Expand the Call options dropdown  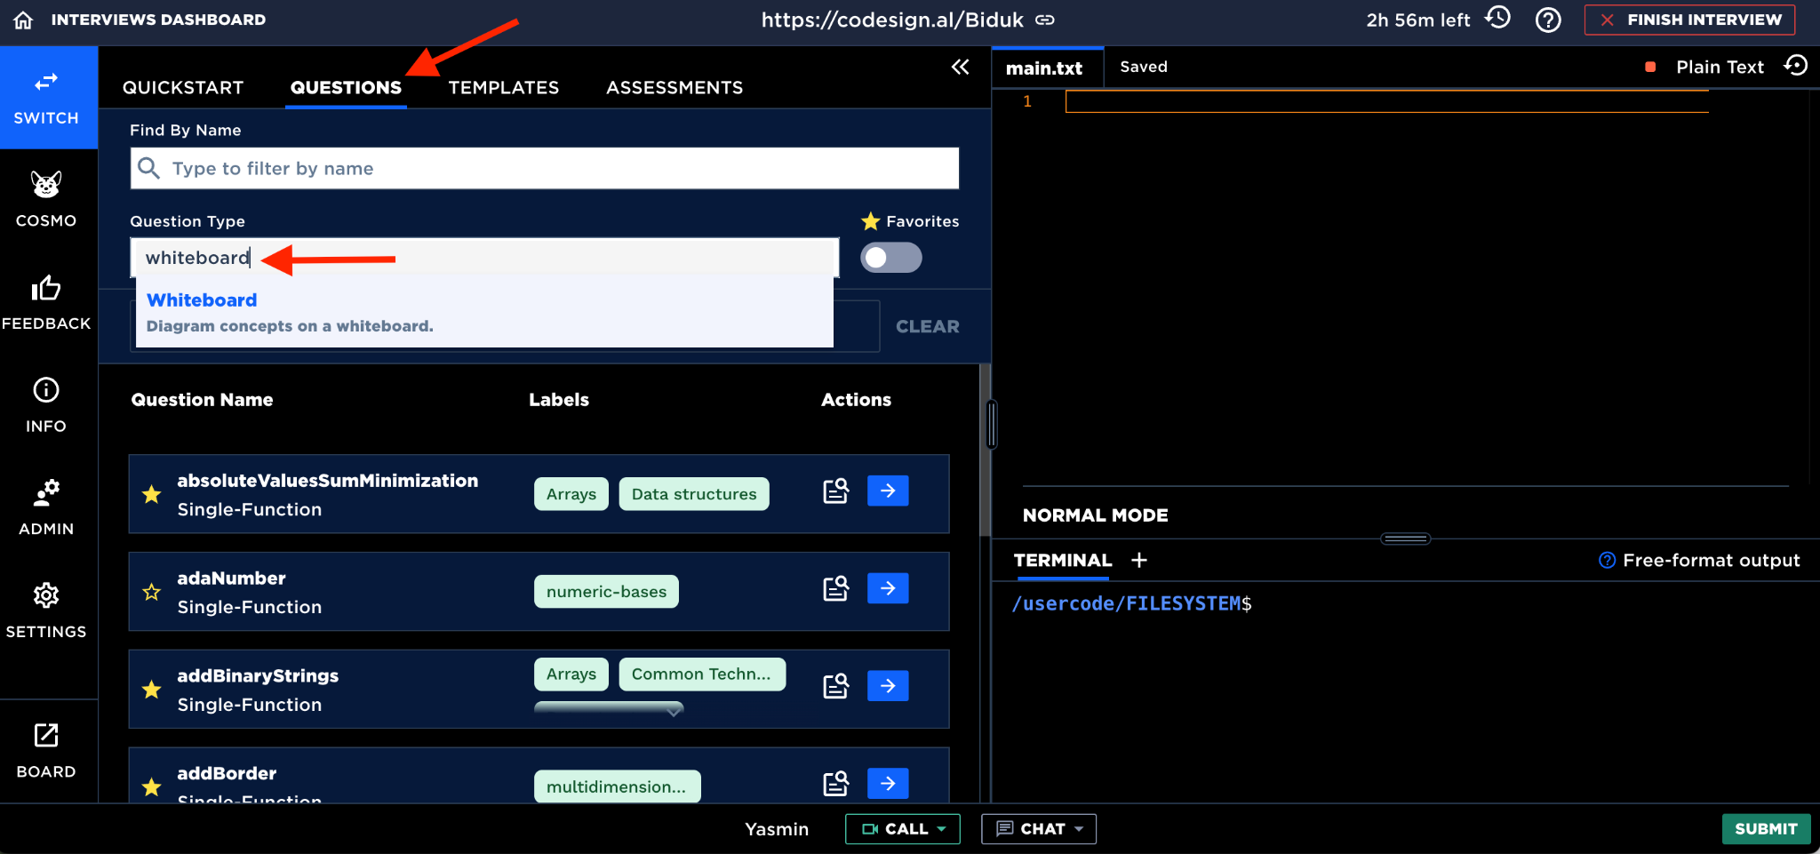coord(942,828)
